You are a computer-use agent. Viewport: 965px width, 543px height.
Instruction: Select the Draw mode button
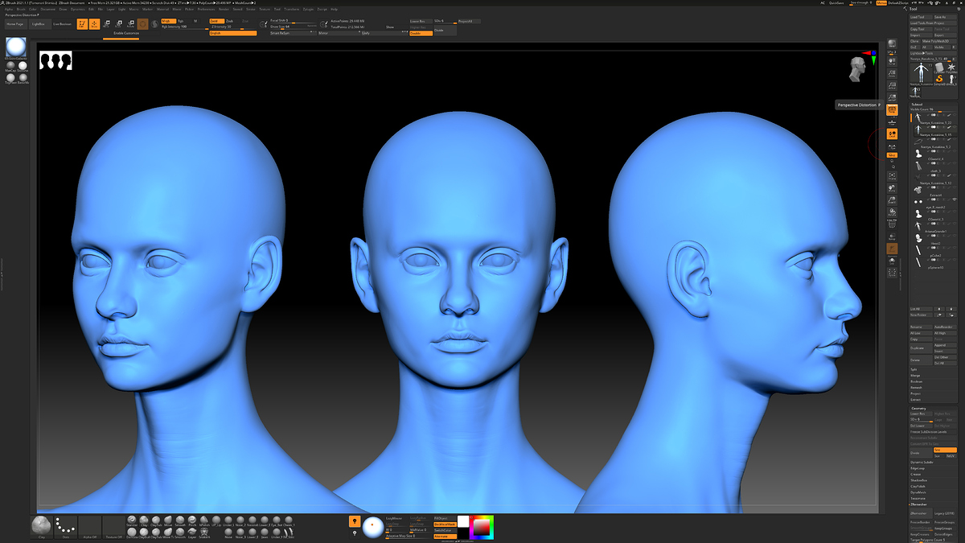94,24
